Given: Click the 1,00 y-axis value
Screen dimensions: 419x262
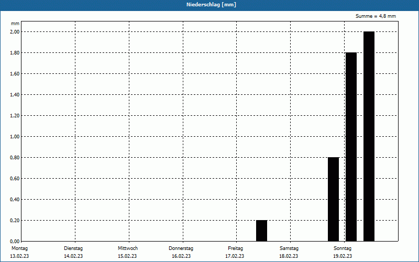Looking at the screenshot, I should click(x=15, y=137).
